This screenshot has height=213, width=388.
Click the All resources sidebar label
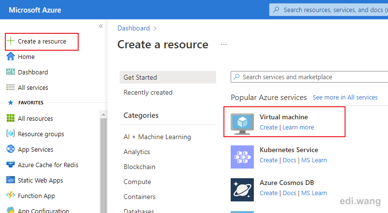coord(35,118)
